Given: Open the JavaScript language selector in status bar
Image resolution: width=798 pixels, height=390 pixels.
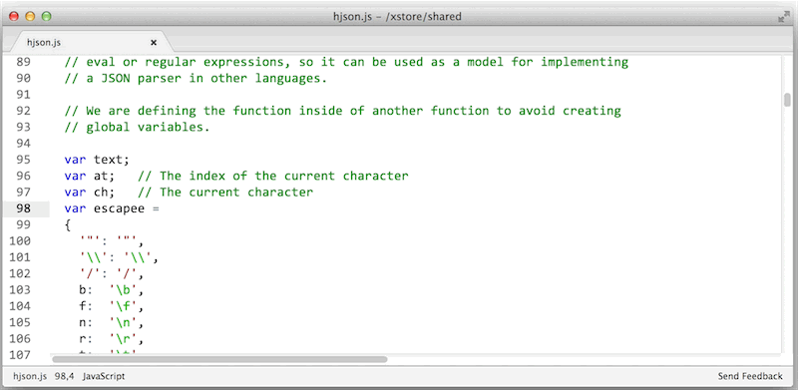Looking at the screenshot, I should click(104, 376).
